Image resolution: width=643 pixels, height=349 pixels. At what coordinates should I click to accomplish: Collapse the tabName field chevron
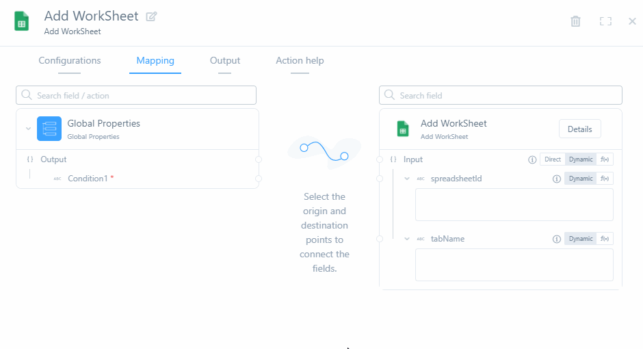pos(407,239)
